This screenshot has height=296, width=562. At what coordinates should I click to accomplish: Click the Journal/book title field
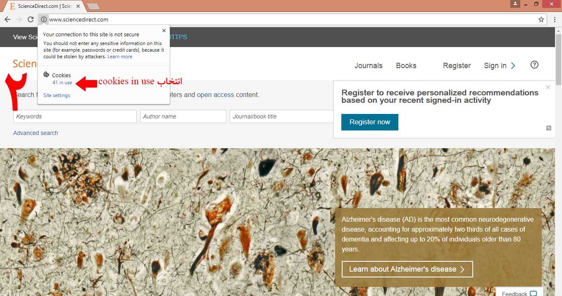click(x=282, y=116)
